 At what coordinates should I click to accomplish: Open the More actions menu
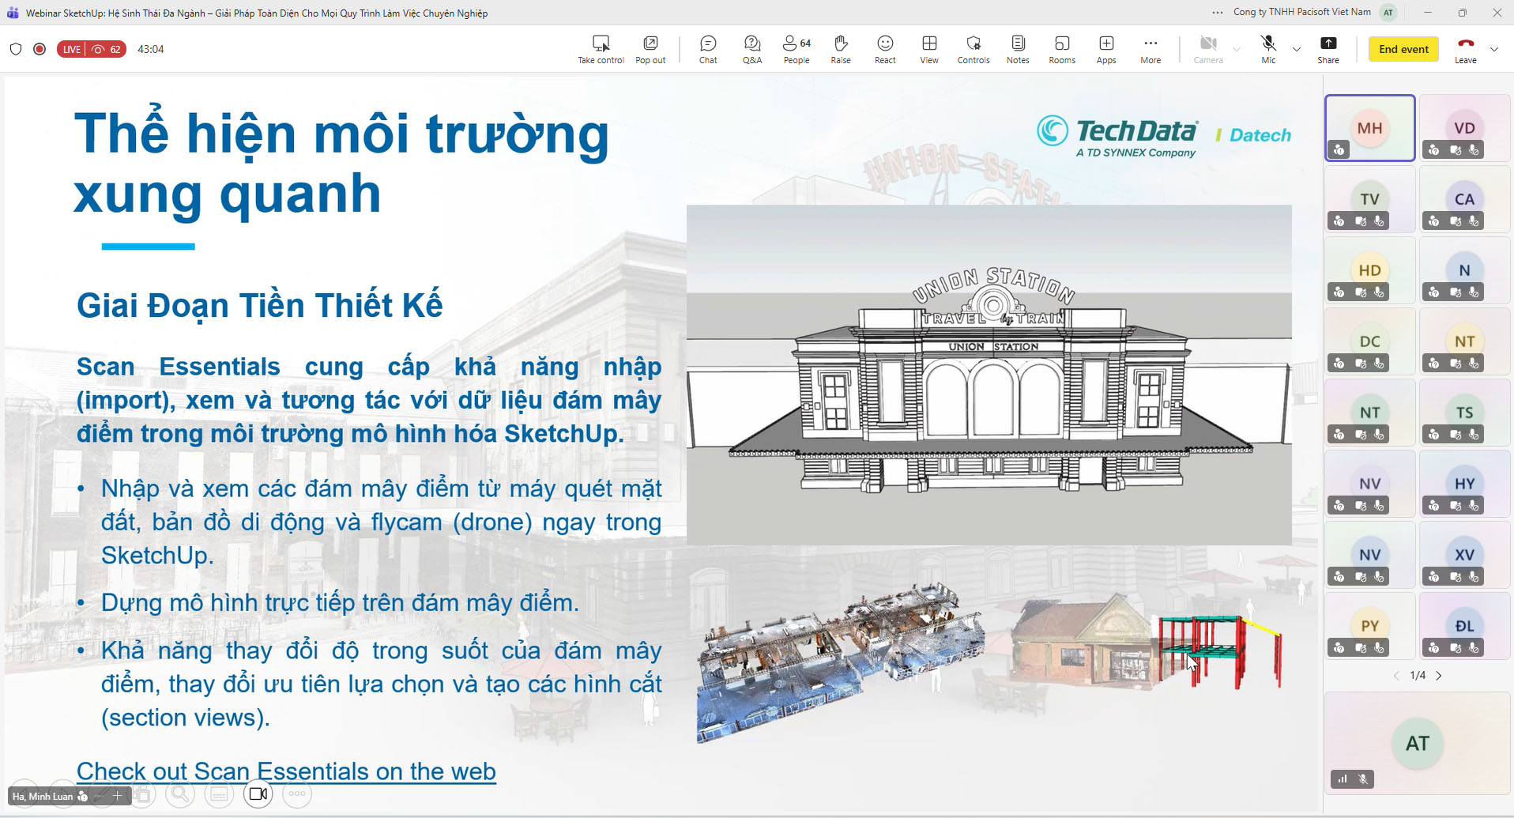tap(1151, 49)
